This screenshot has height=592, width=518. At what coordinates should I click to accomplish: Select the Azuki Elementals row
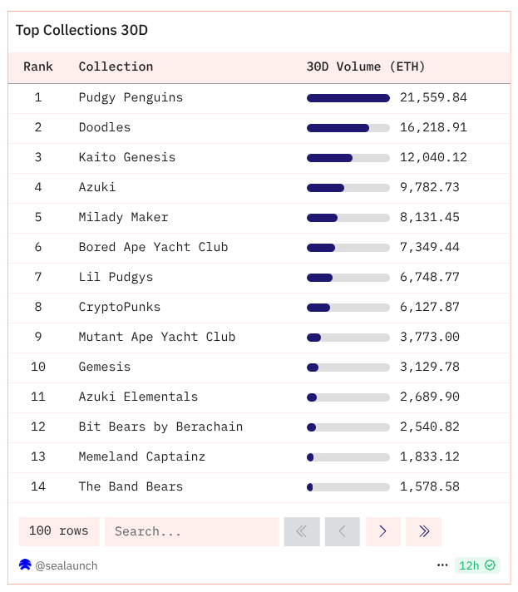tap(138, 397)
